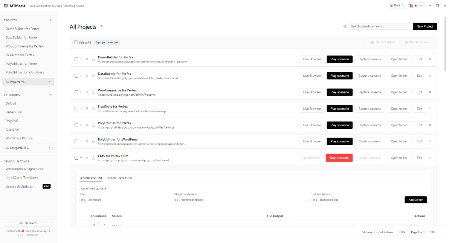Screen dimensions: 452x243
Task: Open Live Browser for FlexiNote for Perfex
Action: pos(312,109)
